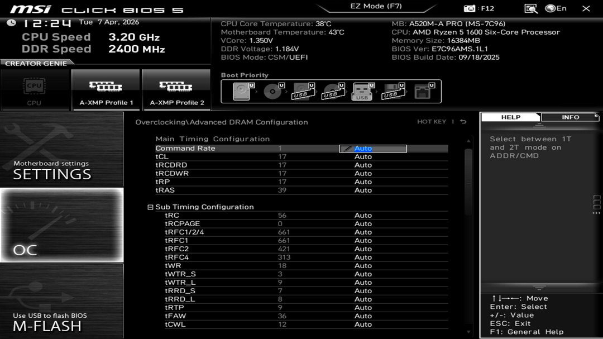
Task: Switch to the HELP tab
Action: tap(510, 117)
